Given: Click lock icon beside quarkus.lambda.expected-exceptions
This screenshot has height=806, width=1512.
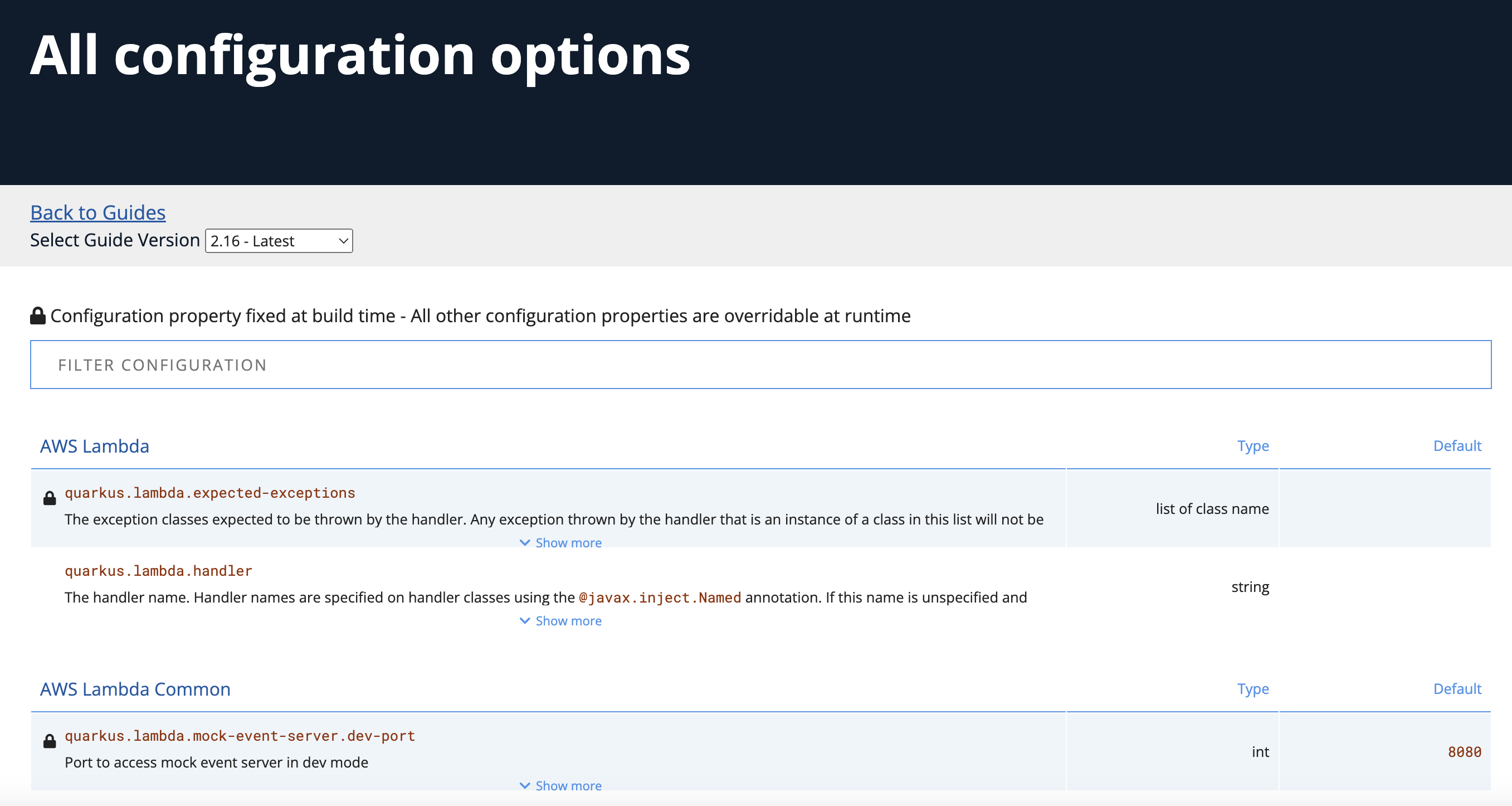Looking at the screenshot, I should click(x=50, y=498).
